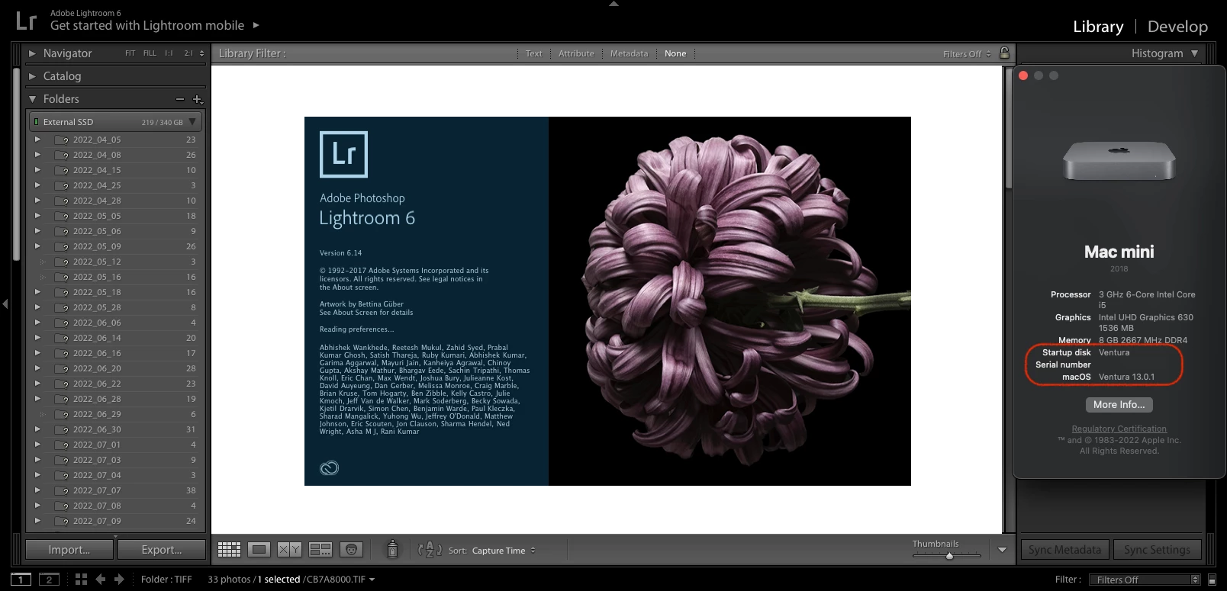Toggle filter switch at bottom right

1212,580
